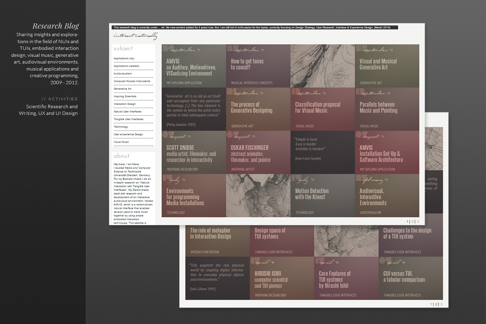Image resolution: width=486 pixels, height=324 pixels.
Task: Go to page 2 in back window pagination
Action: click(436, 304)
